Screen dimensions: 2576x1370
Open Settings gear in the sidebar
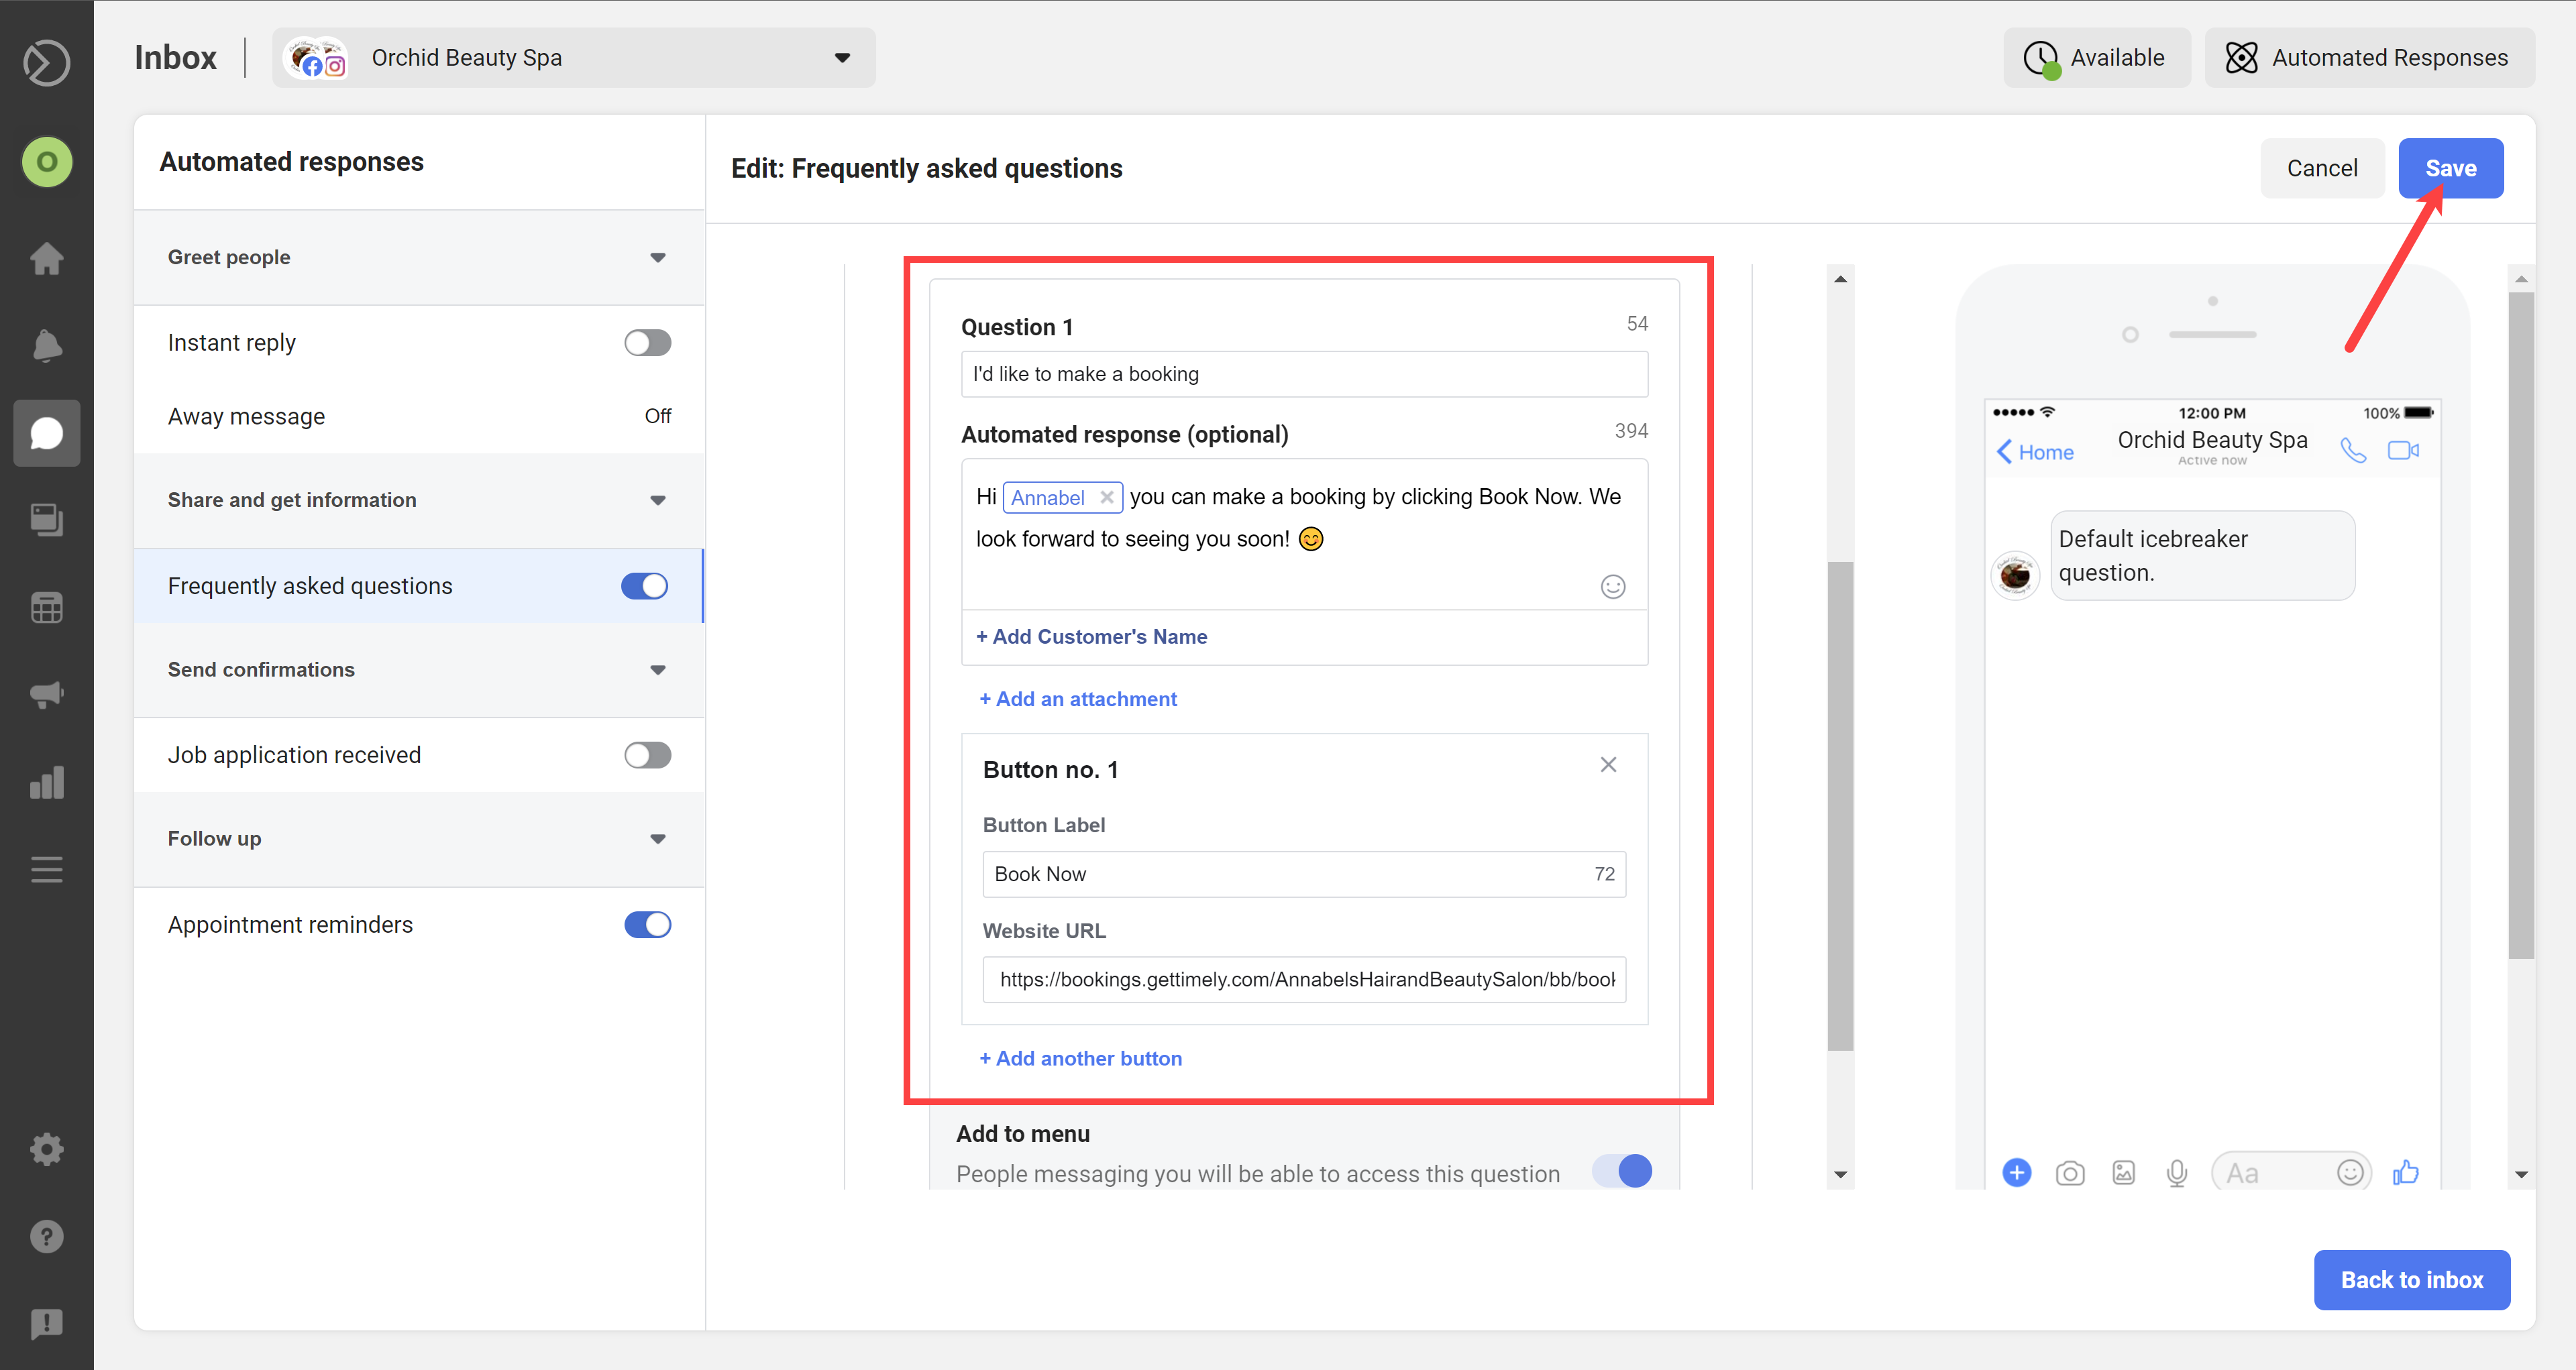(46, 1149)
